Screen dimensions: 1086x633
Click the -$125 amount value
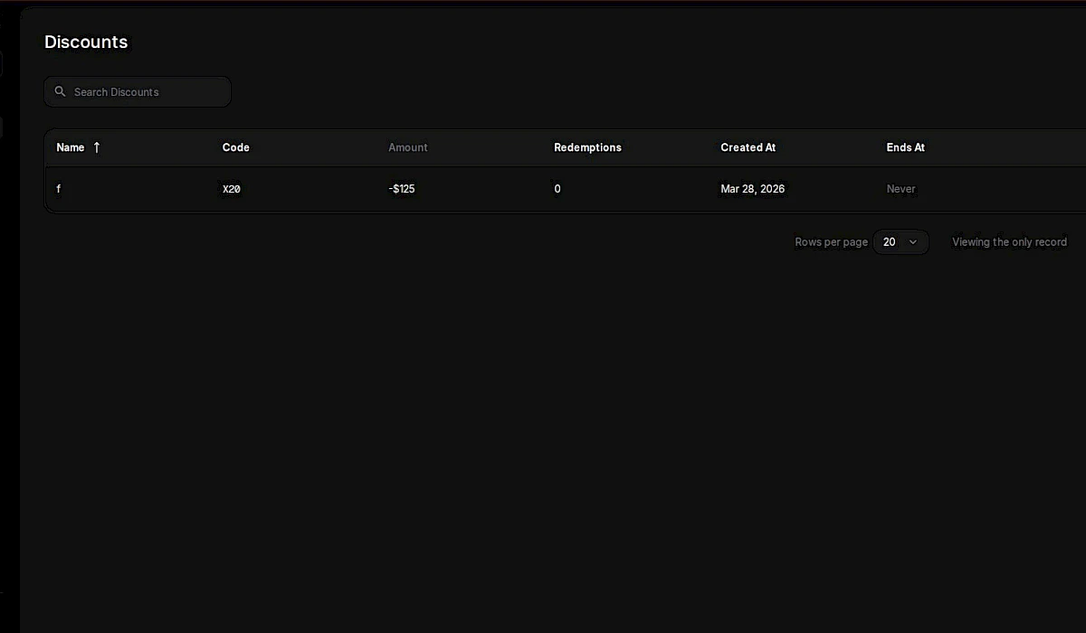click(x=401, y=189)
